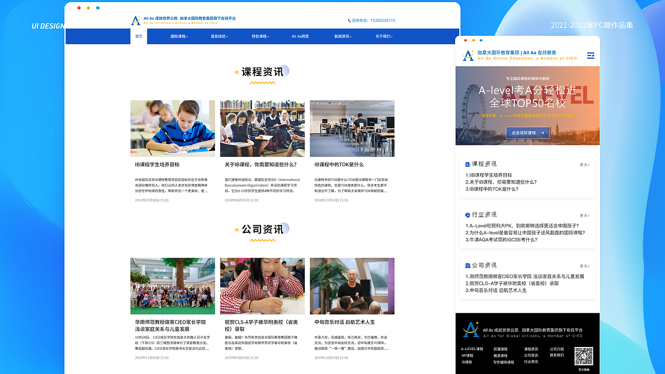Click card title 关于IB课程，你需要知道些什么?
The height and width of the screenshot is (374, 665).
point(261,165)
